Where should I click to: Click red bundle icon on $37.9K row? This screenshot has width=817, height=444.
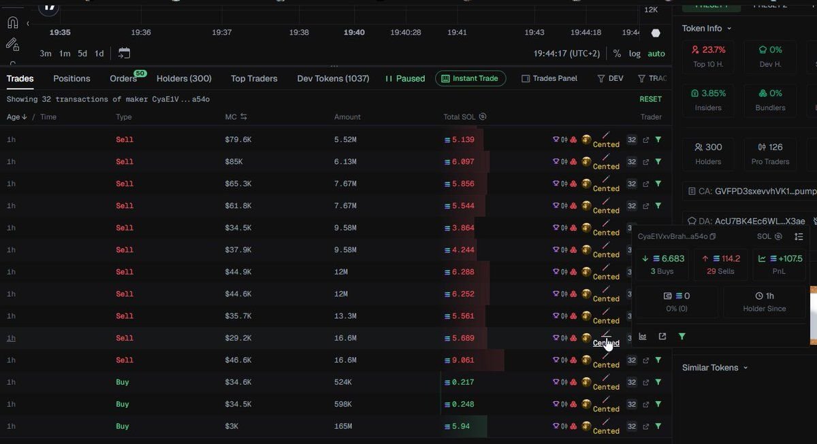tap(573, 250)
